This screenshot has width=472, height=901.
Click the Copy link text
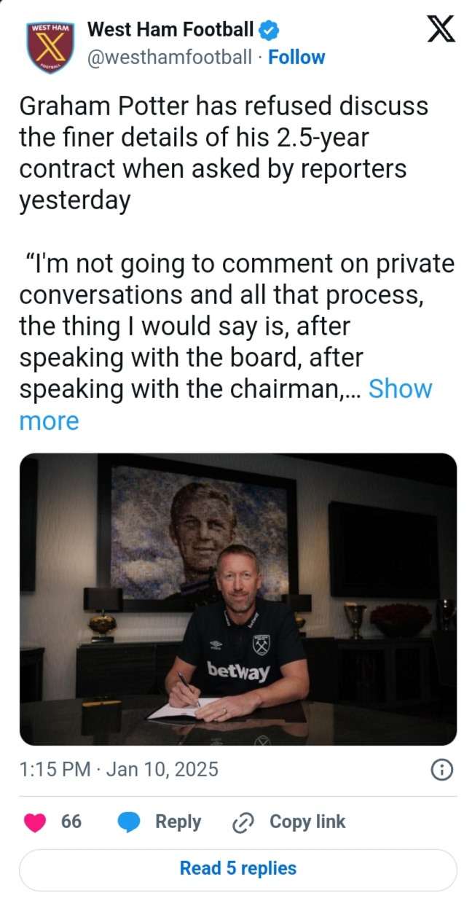pos(307,822)
